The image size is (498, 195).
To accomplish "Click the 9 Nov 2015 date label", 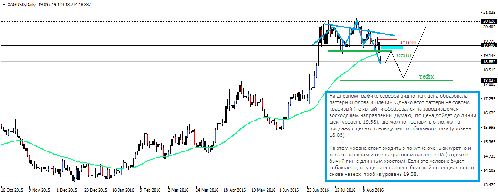I will pyautogui.click(x=39, y=191).
